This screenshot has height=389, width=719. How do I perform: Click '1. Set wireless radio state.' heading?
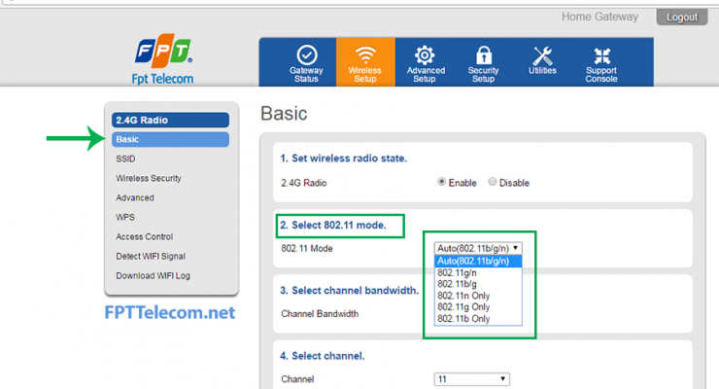(x=343, y=159)
